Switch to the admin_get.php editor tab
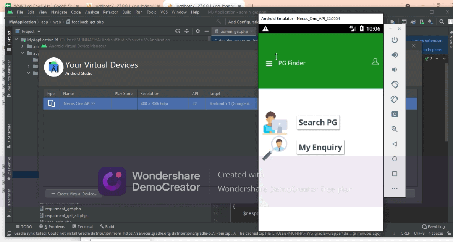The image size is (453, 242). coord(234,32)
